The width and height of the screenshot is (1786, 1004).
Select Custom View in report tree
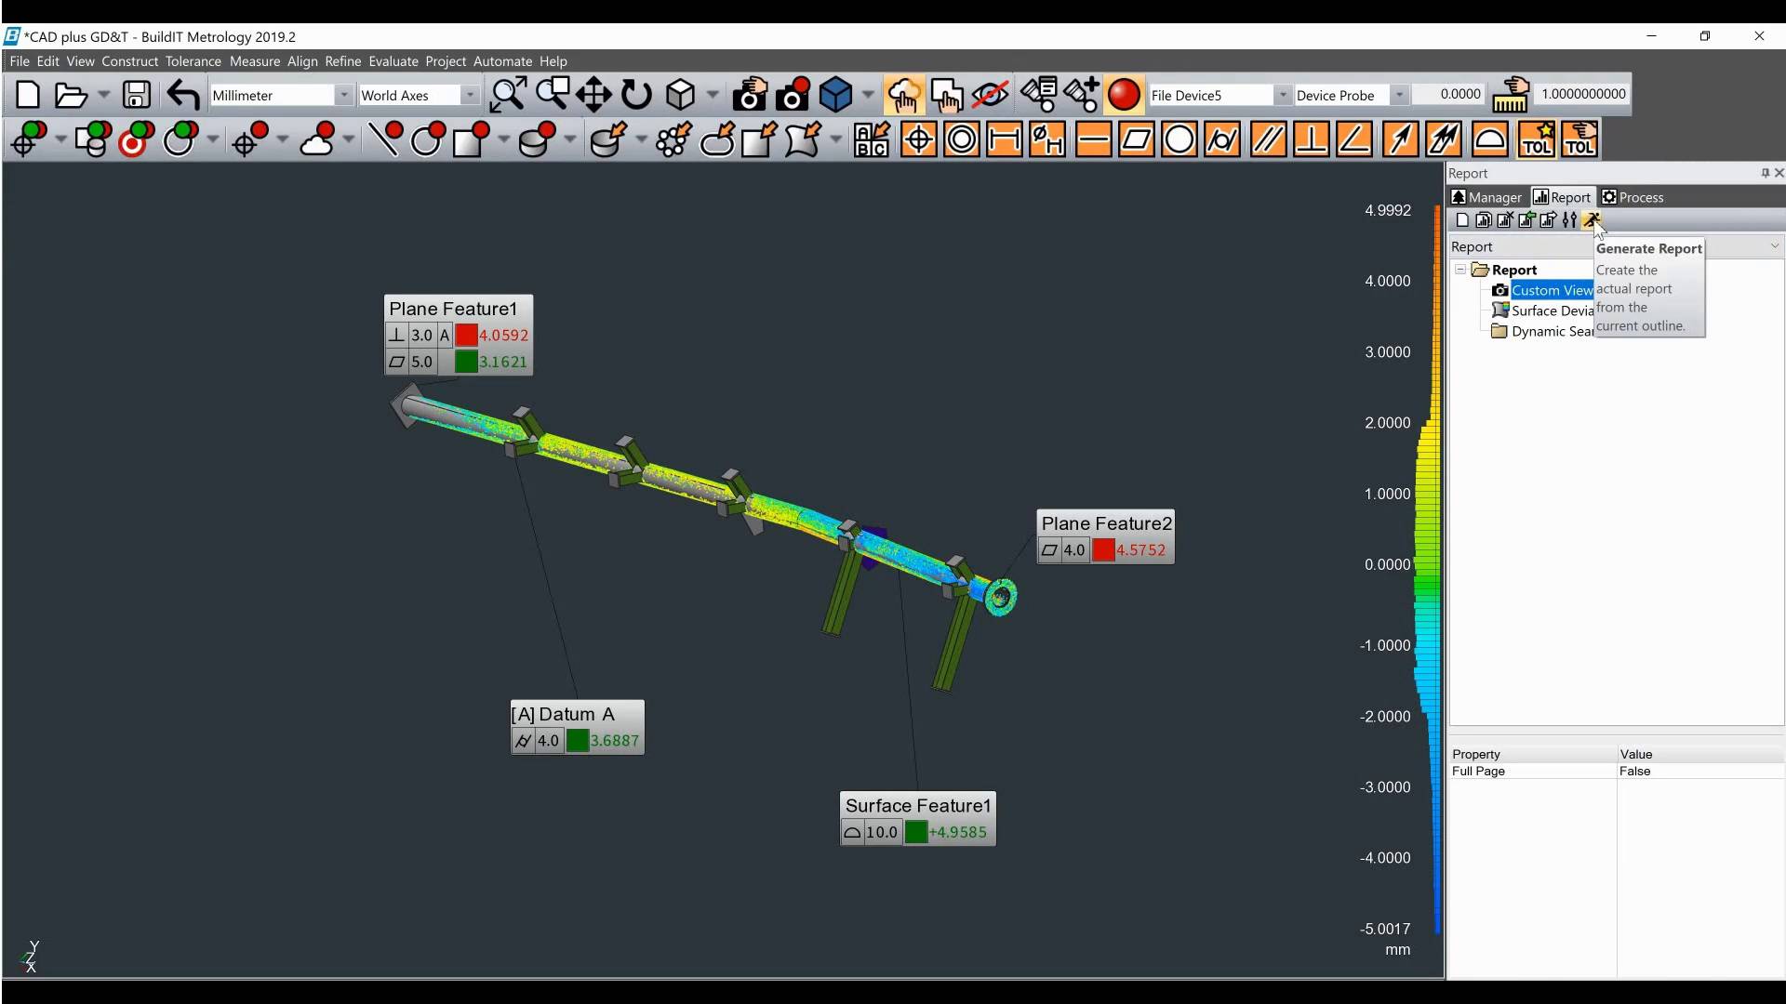click(x=1551, y=290)
